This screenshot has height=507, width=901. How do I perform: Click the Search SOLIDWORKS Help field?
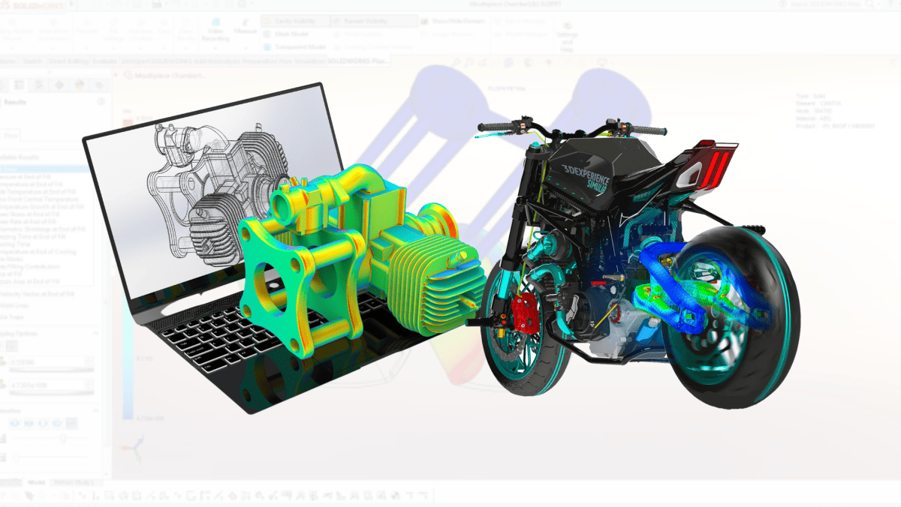[x=833, y=5]
